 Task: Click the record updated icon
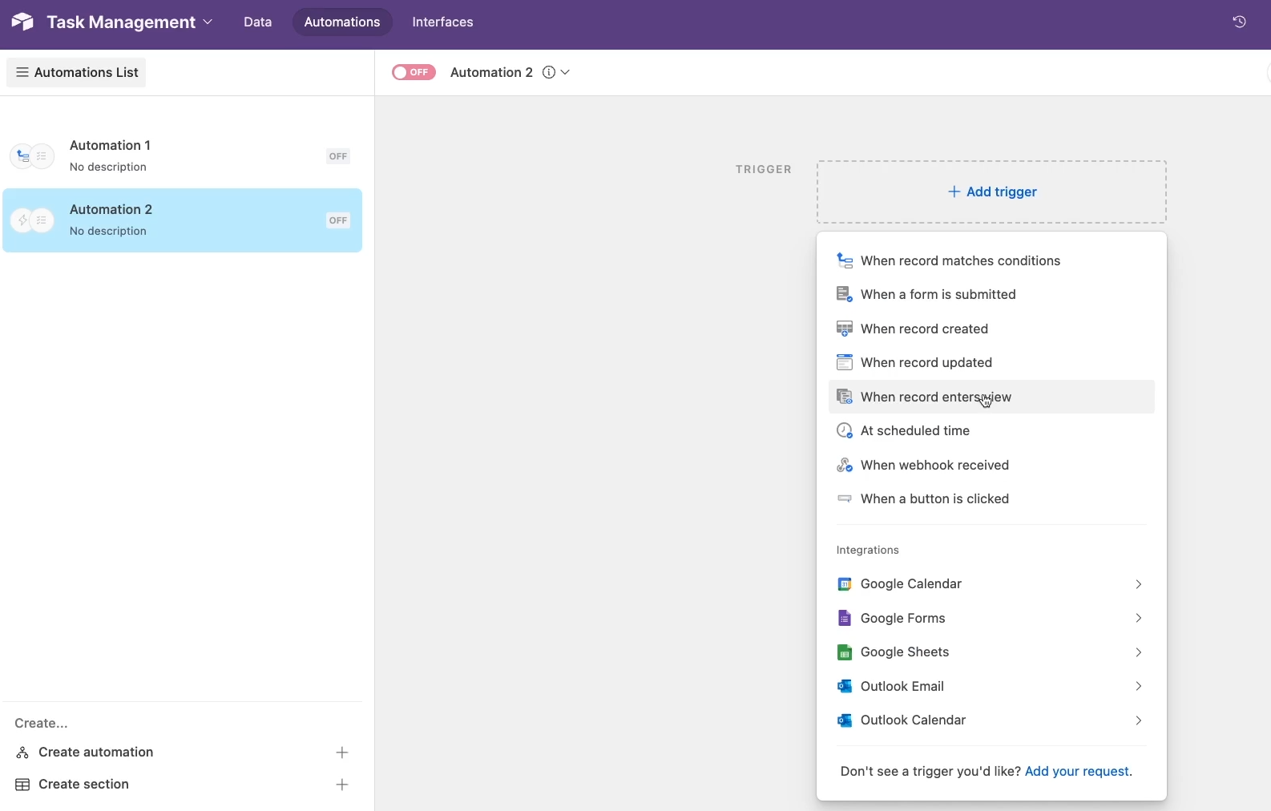tap(844, 362)
